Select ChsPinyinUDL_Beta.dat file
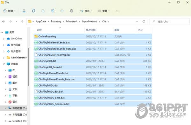Viewport: 191px width, 125px height. pos(93,98)
